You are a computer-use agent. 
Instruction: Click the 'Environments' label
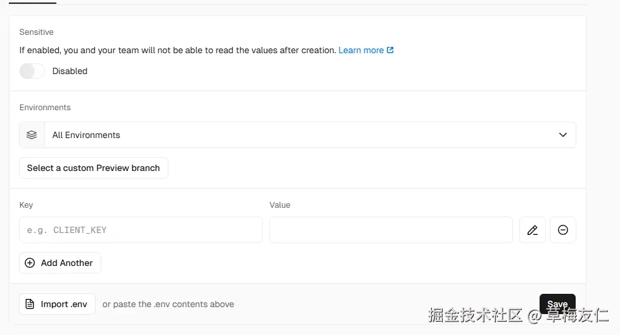click(x=45, y=108)
